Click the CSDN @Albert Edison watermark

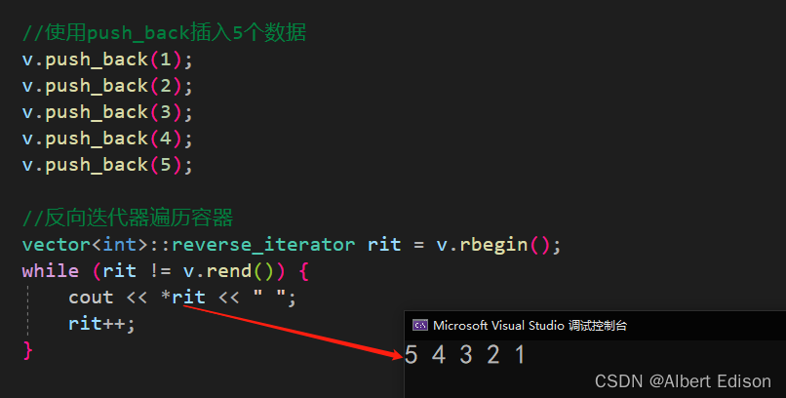pyautogui.click(x=683, y=380)
